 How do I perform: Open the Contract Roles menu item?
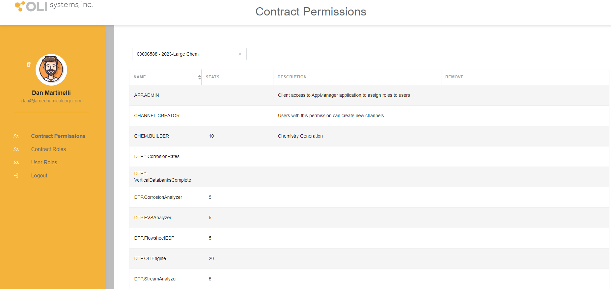tap(48, 149)
